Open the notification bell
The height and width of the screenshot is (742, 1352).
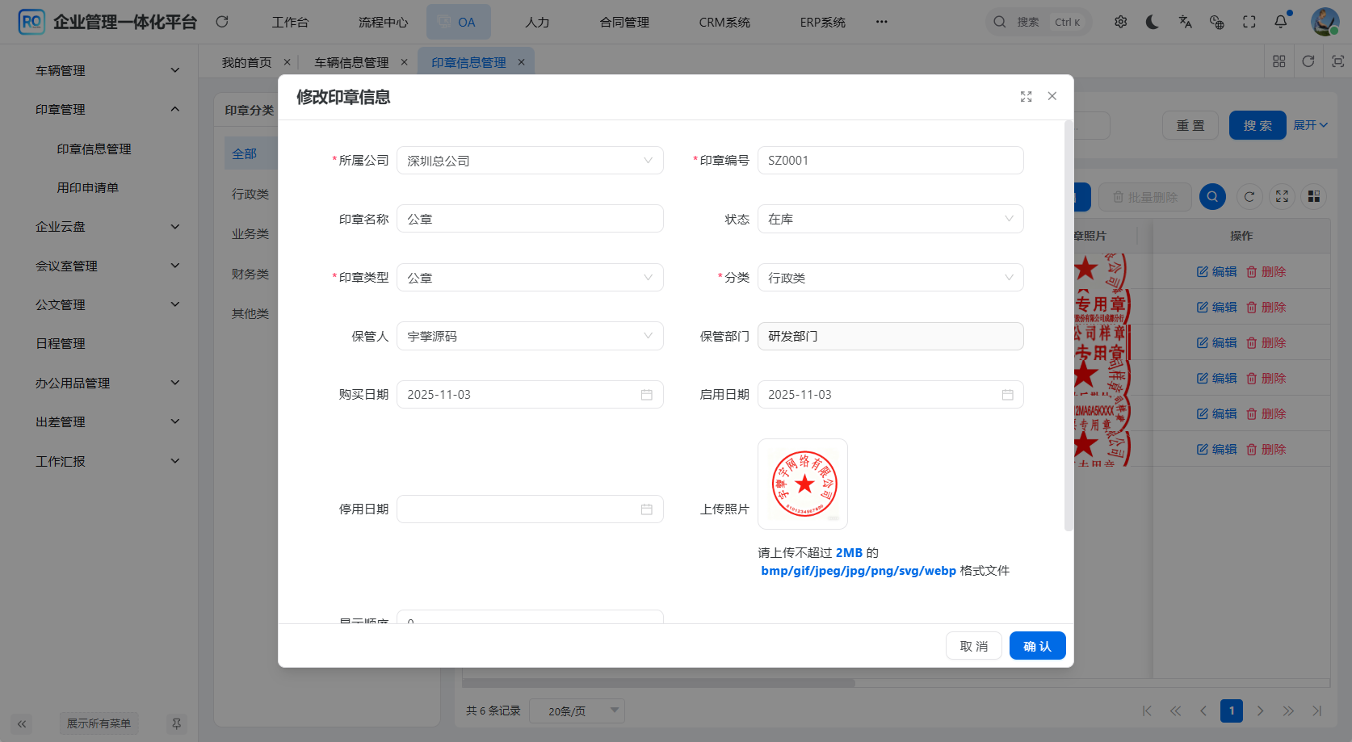(1281, 22)
